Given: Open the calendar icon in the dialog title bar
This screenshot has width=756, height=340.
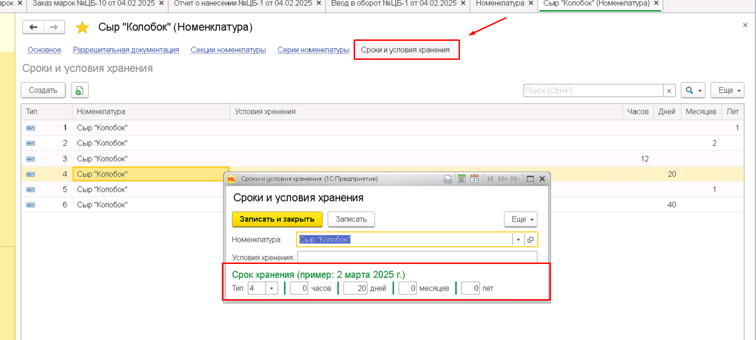Looking at the screenshot, I should [474, 179].
